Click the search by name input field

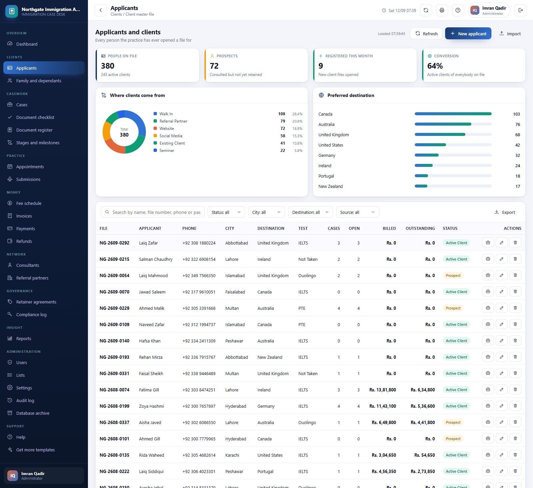coord(153,212)
